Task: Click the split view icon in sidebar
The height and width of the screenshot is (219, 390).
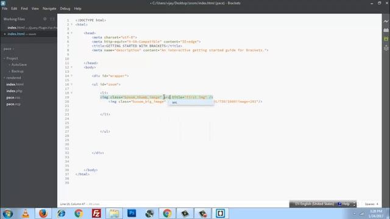Action: click(x=52, y=19)
